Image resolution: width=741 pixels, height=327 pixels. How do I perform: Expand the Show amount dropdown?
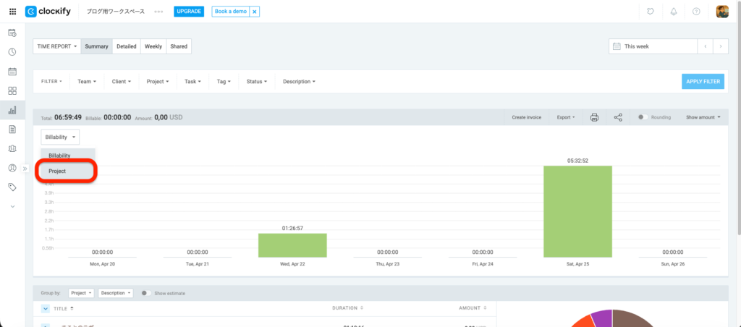point(703,117)
